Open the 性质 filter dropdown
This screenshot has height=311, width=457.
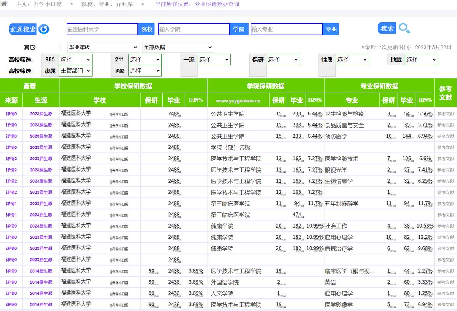(352, 59)
